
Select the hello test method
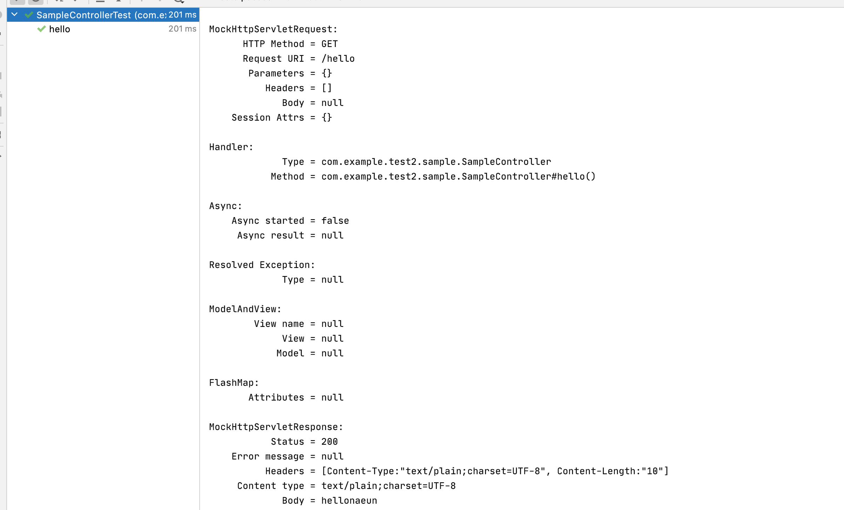tap(60, 29)
